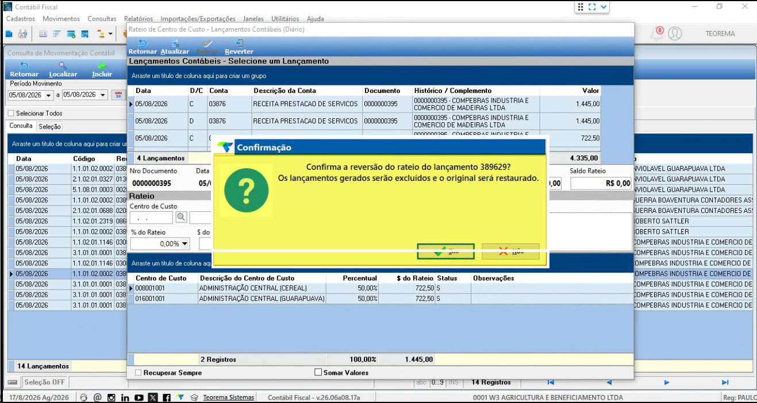
Task: Tick the Selecionar Todos checkbox
Action: click(x=11, y=113)
